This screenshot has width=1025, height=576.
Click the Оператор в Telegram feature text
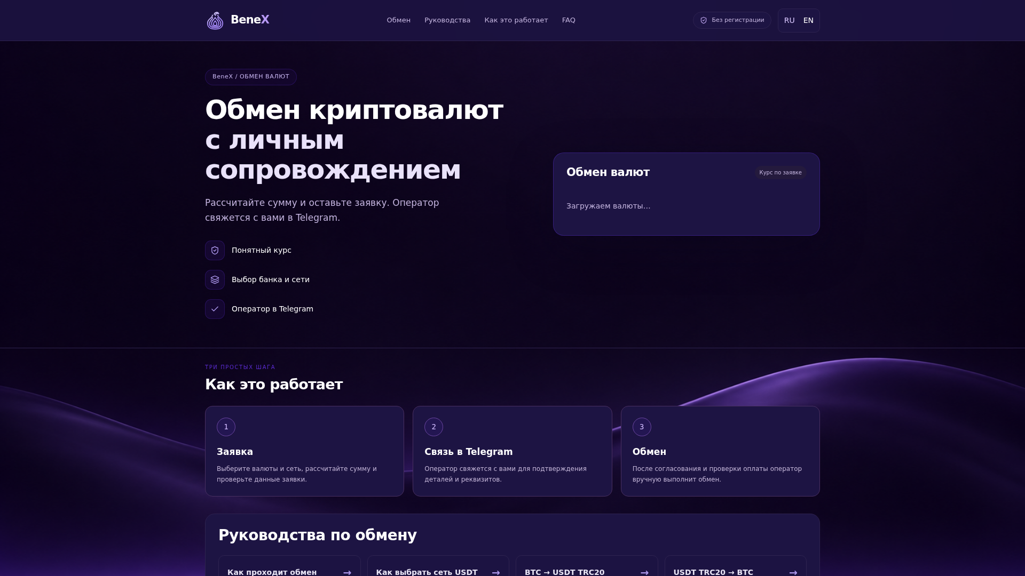pyautogui.click(x=272, y=309)
